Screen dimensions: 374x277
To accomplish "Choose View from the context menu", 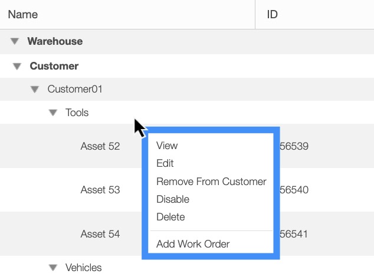I will [167, 146].
